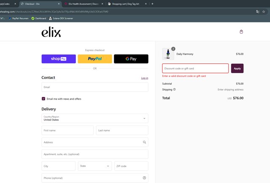Pay with Google Pay button

pyautogui.click(x=131, y=59)
